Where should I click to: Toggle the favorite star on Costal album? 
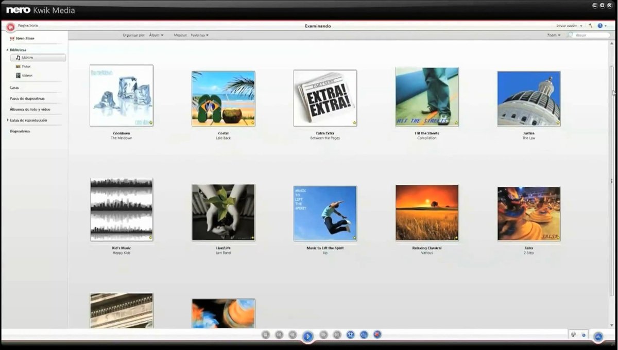(253, 123)
